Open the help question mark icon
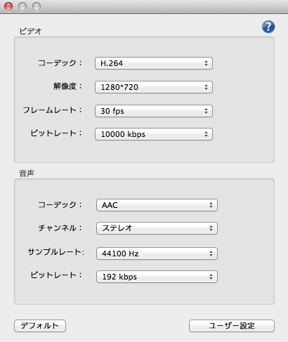Viewport: 288px width, 342px height. click(x=268, y=27)
